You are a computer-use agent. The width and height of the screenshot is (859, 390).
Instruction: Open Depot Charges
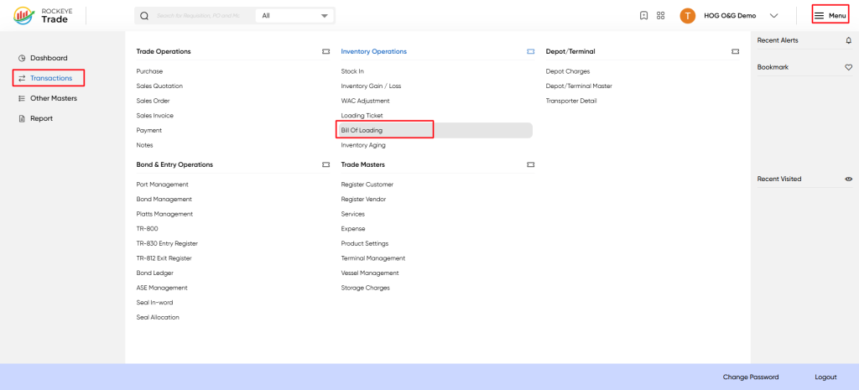pos(568,71)
